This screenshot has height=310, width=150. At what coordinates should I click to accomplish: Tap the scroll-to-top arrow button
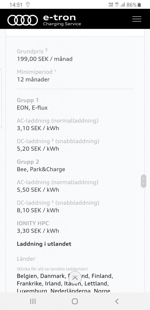tap(75, 278)
